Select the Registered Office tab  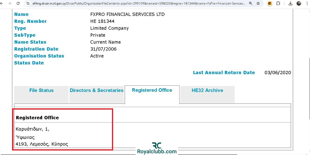152,90
